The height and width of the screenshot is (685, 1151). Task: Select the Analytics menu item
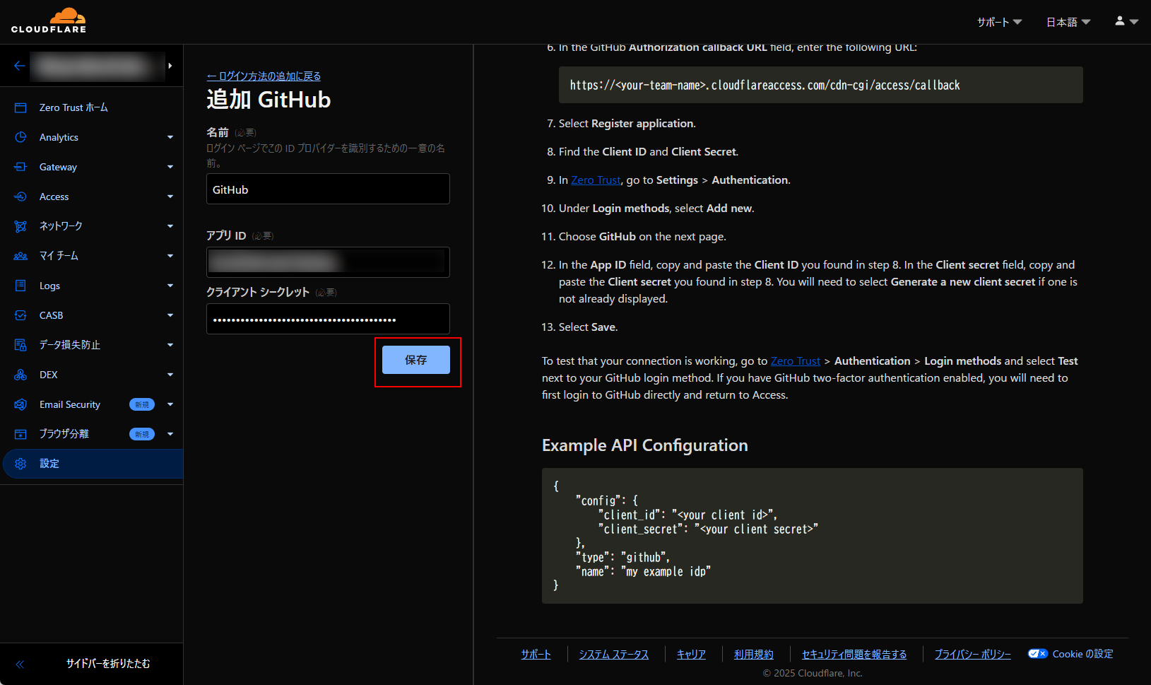[x=92, y=137]
